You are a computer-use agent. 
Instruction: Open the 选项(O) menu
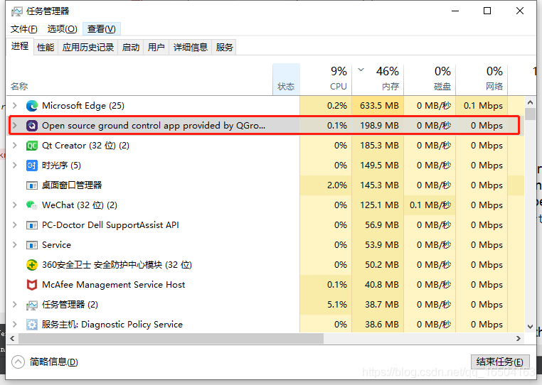click(62, 29)
